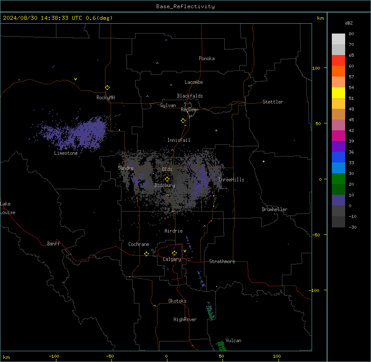Click the Olds city label
The width and height of the screenshot is (371, 362).
pyautogui.click(x=167, y=169)
